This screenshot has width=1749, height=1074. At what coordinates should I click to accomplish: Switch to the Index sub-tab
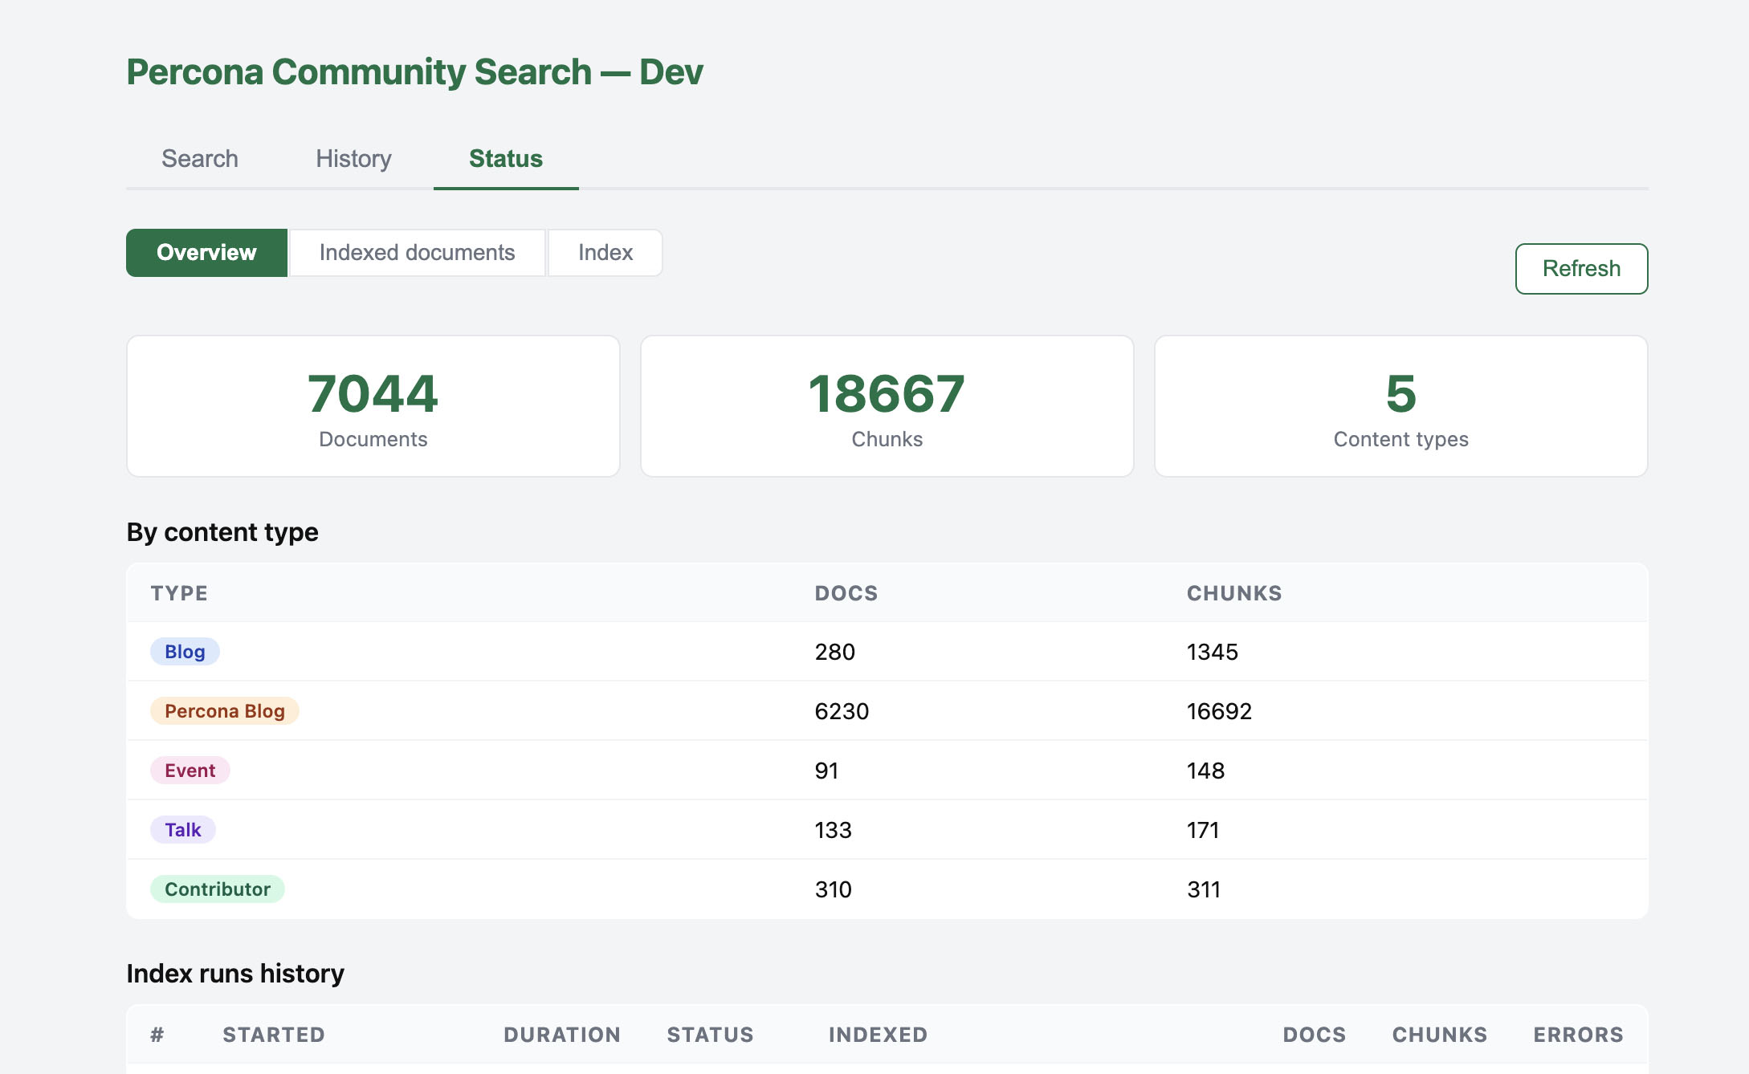click(x=605, y=253)
